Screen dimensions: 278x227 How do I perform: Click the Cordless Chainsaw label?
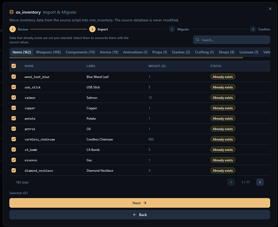point(100,139)
